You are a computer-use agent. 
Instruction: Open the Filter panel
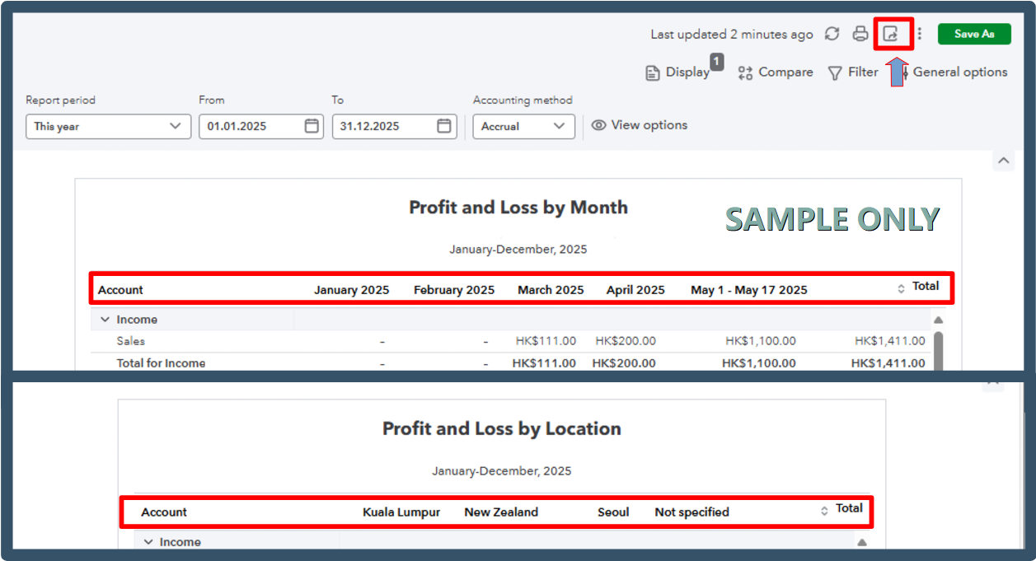pos(853,72)
